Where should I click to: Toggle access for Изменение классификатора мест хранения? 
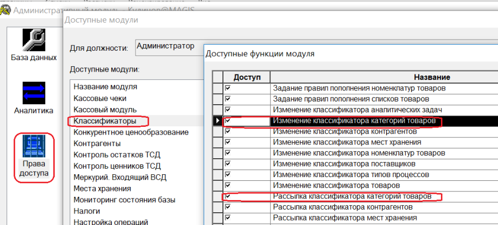click(227, 142)
